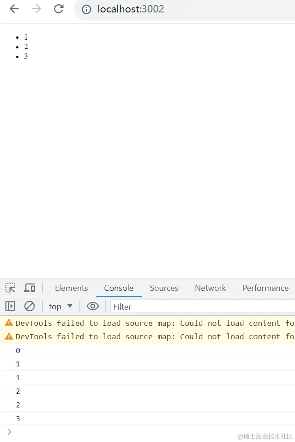Screen dimensions: 295x442
Task: Select the first source map warning message
Action: pos(147,323)
